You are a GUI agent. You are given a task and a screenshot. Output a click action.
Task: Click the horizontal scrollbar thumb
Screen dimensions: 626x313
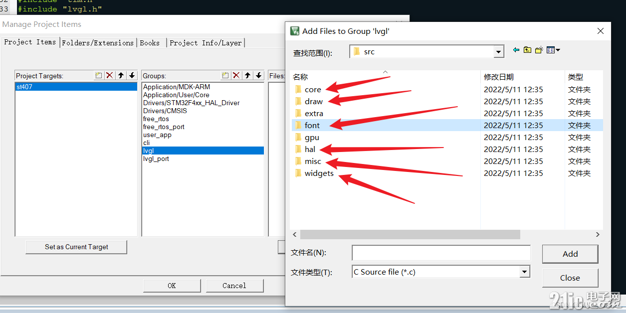tap(410, 234)
